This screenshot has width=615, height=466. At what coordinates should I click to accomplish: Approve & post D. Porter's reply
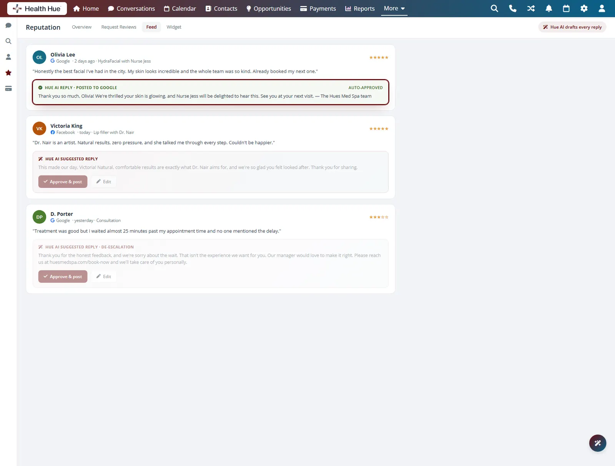(x=63, y=277)
